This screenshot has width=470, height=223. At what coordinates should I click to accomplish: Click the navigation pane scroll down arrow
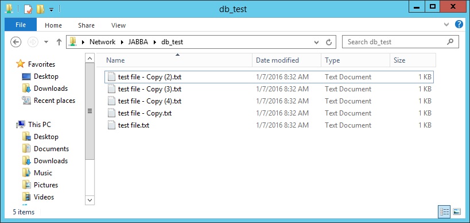90,200
